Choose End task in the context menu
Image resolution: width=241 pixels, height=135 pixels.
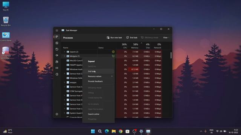(98, 71)
